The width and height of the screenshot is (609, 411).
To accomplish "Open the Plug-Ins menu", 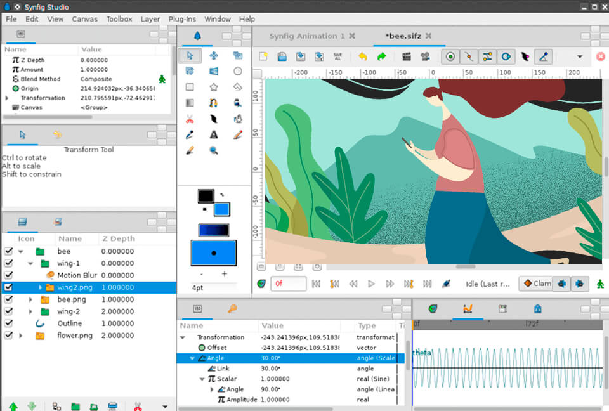I will [182, 19].
